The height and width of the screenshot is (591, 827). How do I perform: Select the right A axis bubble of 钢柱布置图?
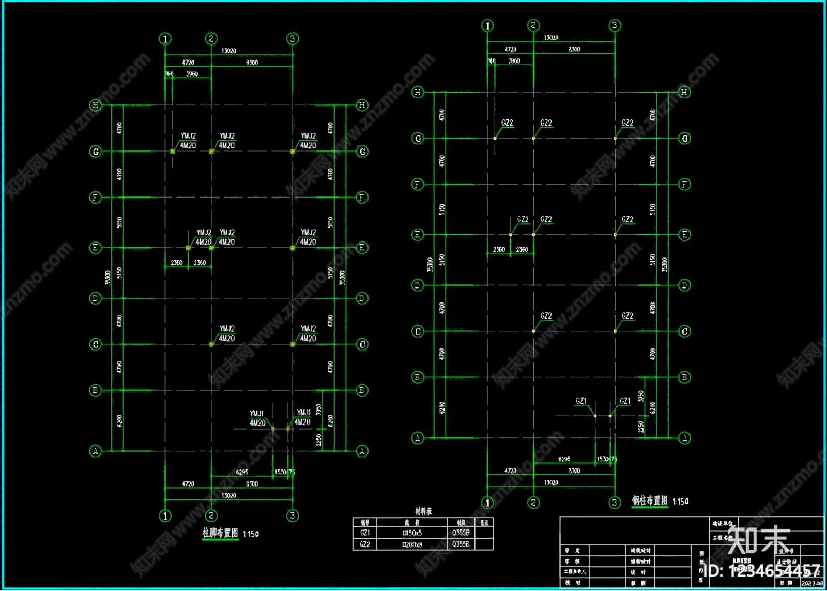coord(684,438)
